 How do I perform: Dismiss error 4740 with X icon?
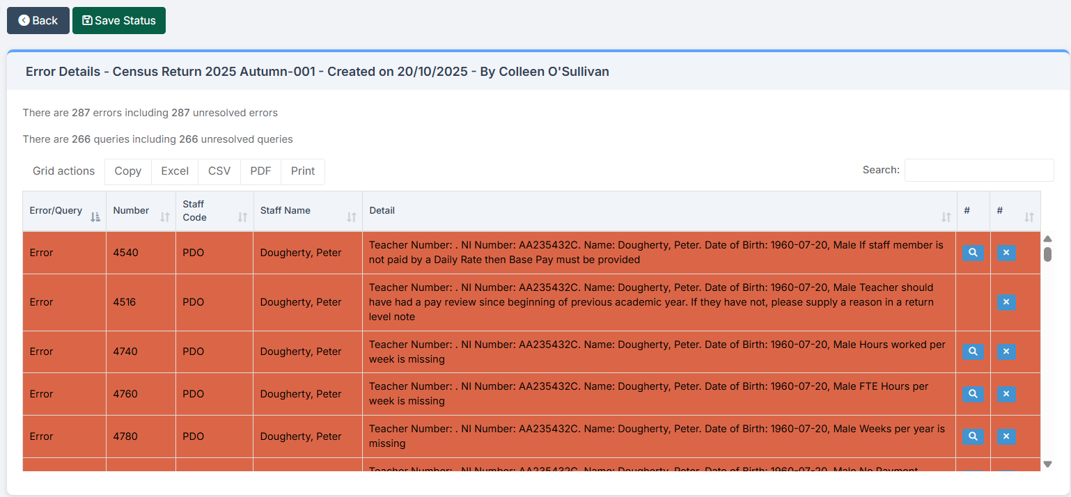pos(1006,352)
